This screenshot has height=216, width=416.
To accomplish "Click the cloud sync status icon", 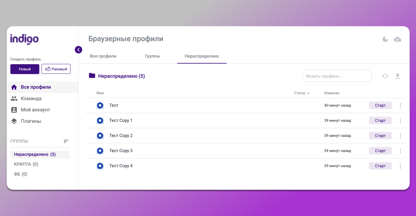I will pos(398,39).
